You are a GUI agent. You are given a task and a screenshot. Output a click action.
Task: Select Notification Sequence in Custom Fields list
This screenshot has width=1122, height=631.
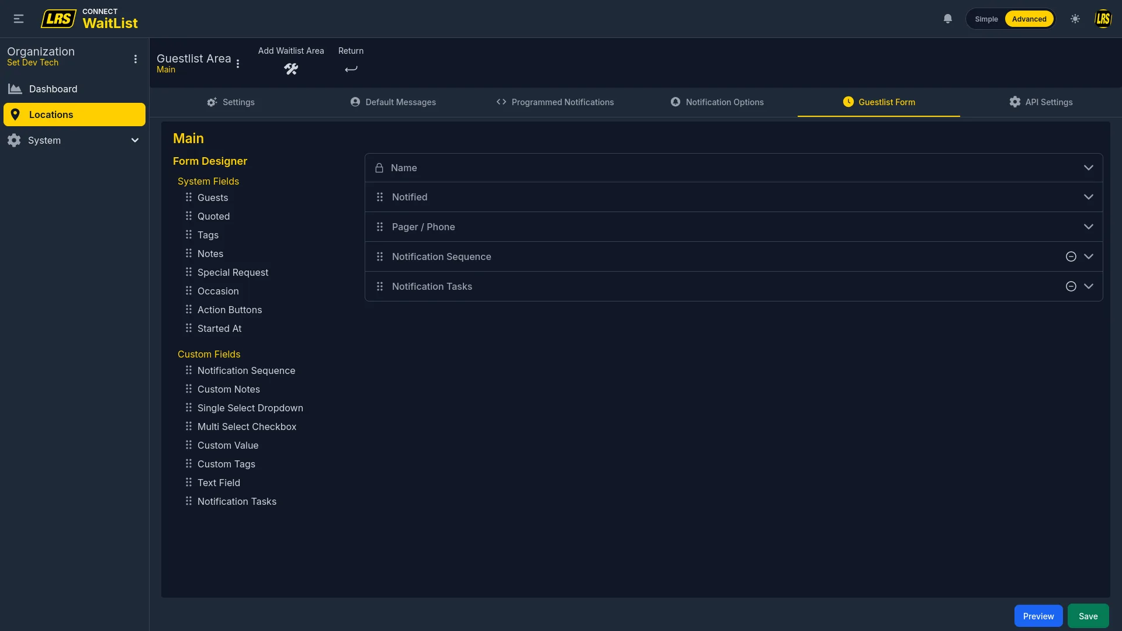click(246, 370)
